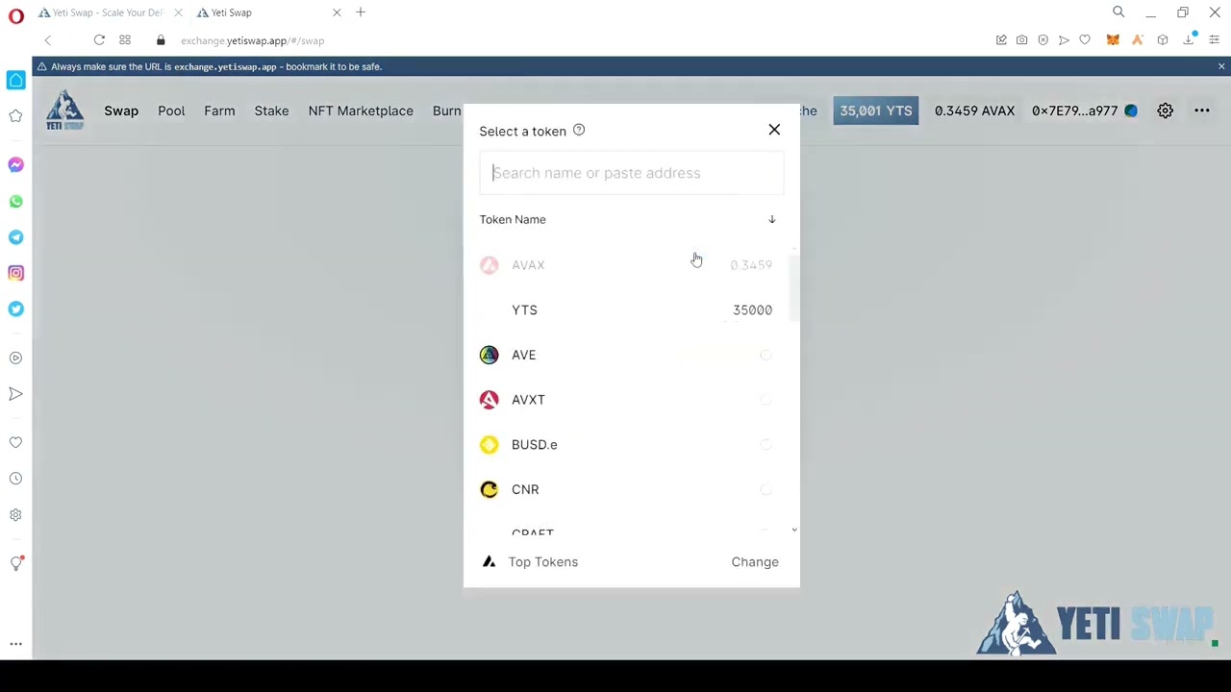Open the Farm page
The height and width of the screenshot is (692, 1231).
219,111
